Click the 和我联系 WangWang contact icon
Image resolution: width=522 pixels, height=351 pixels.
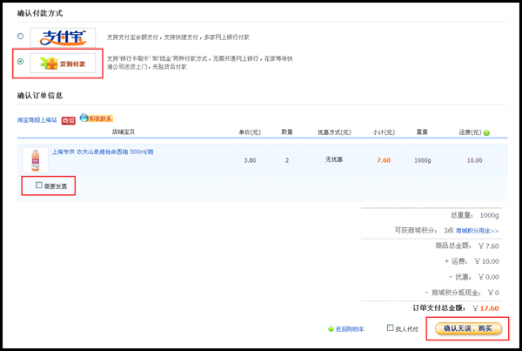click(x=97, y=118)
